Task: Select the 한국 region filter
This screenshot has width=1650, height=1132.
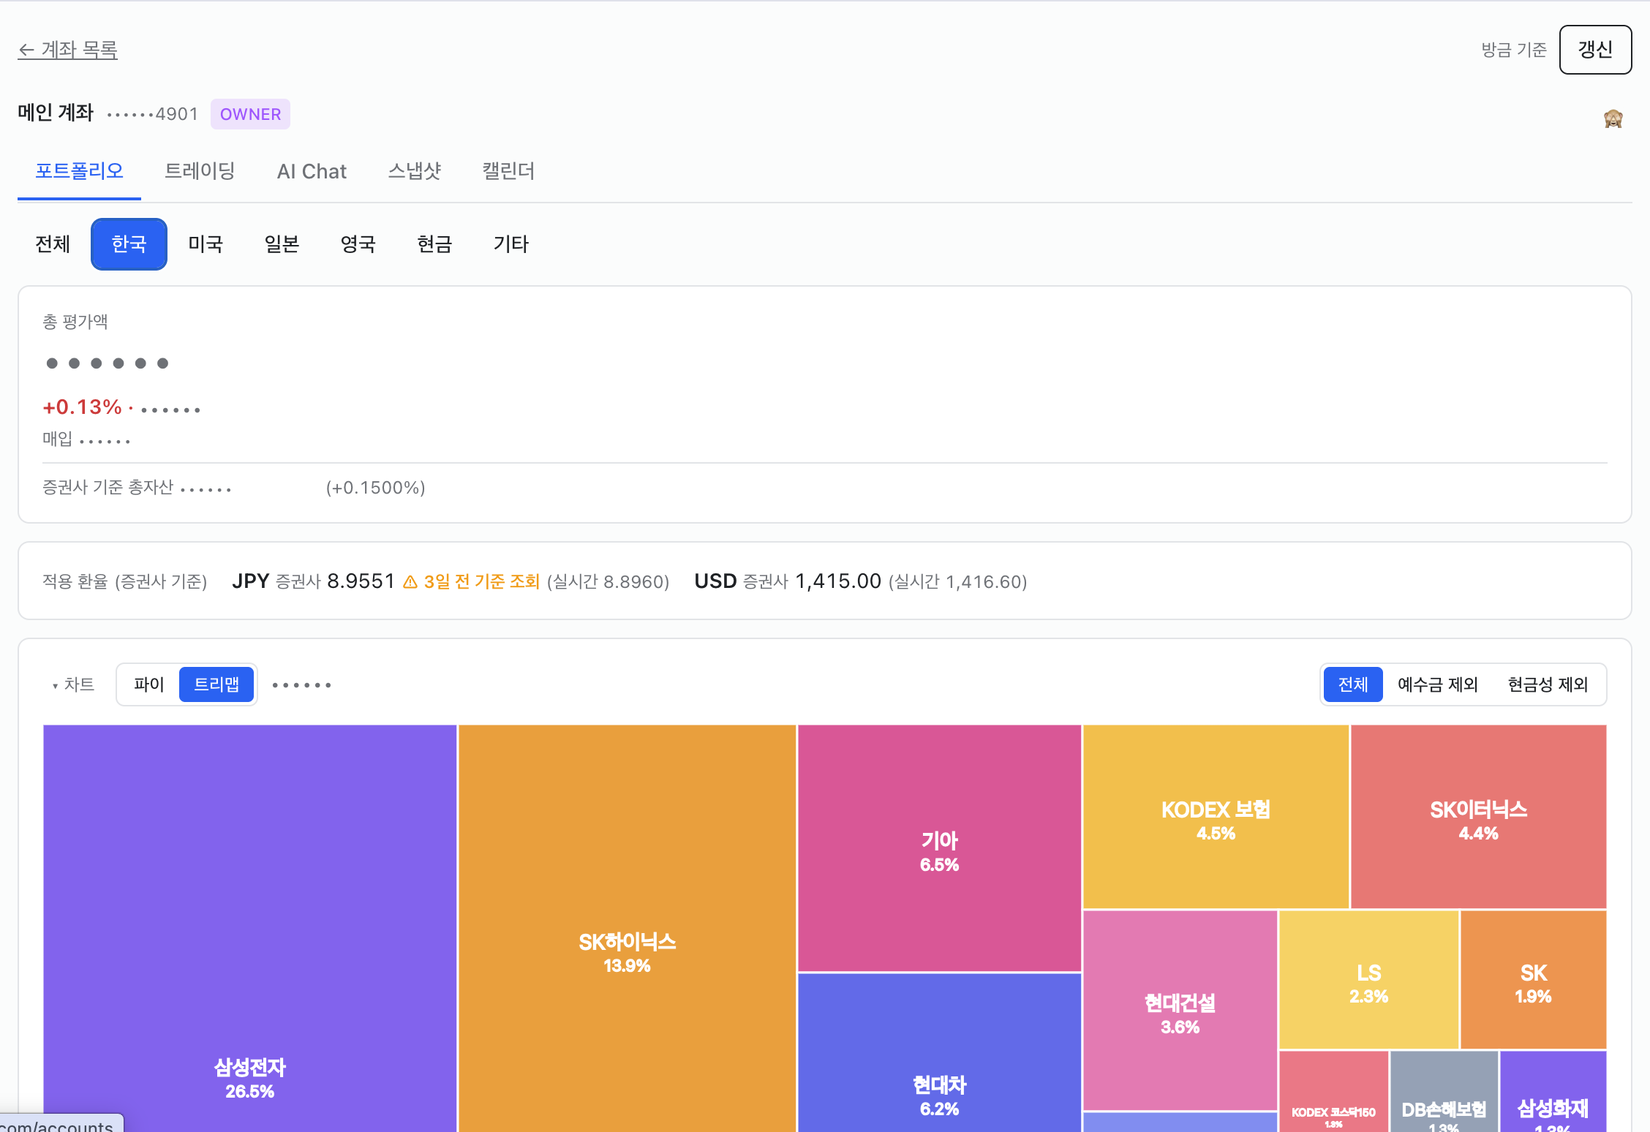Action: [x=129, y=244]
